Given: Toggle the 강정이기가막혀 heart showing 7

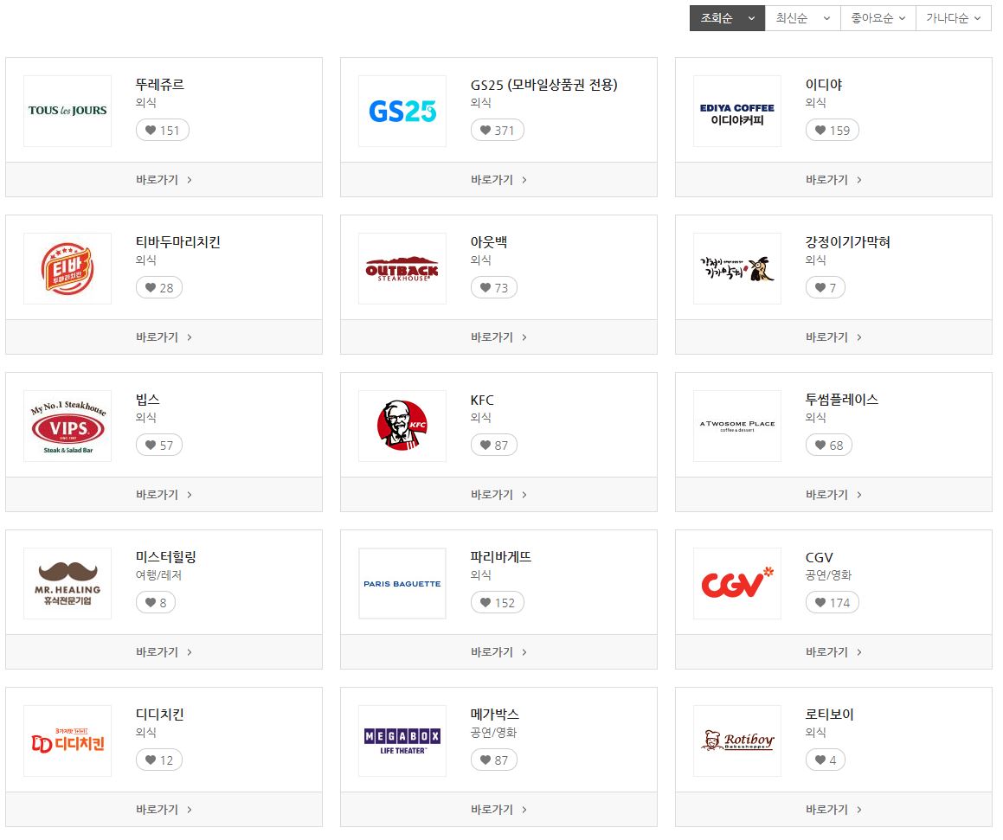Looking at the screenshot, I should pos(826,288).
